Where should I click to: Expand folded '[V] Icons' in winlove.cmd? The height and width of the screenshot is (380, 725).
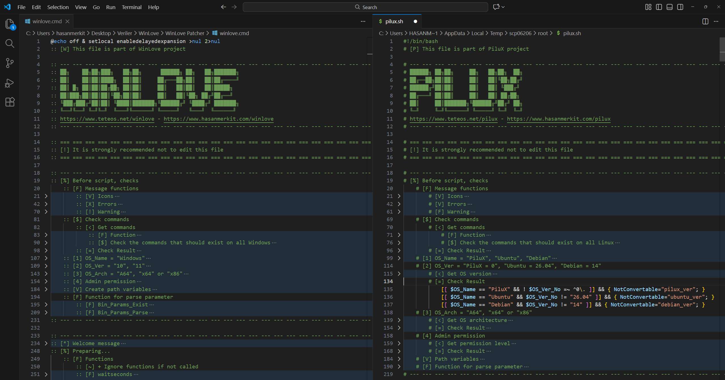pyautogui.click(x=46, y=196)
